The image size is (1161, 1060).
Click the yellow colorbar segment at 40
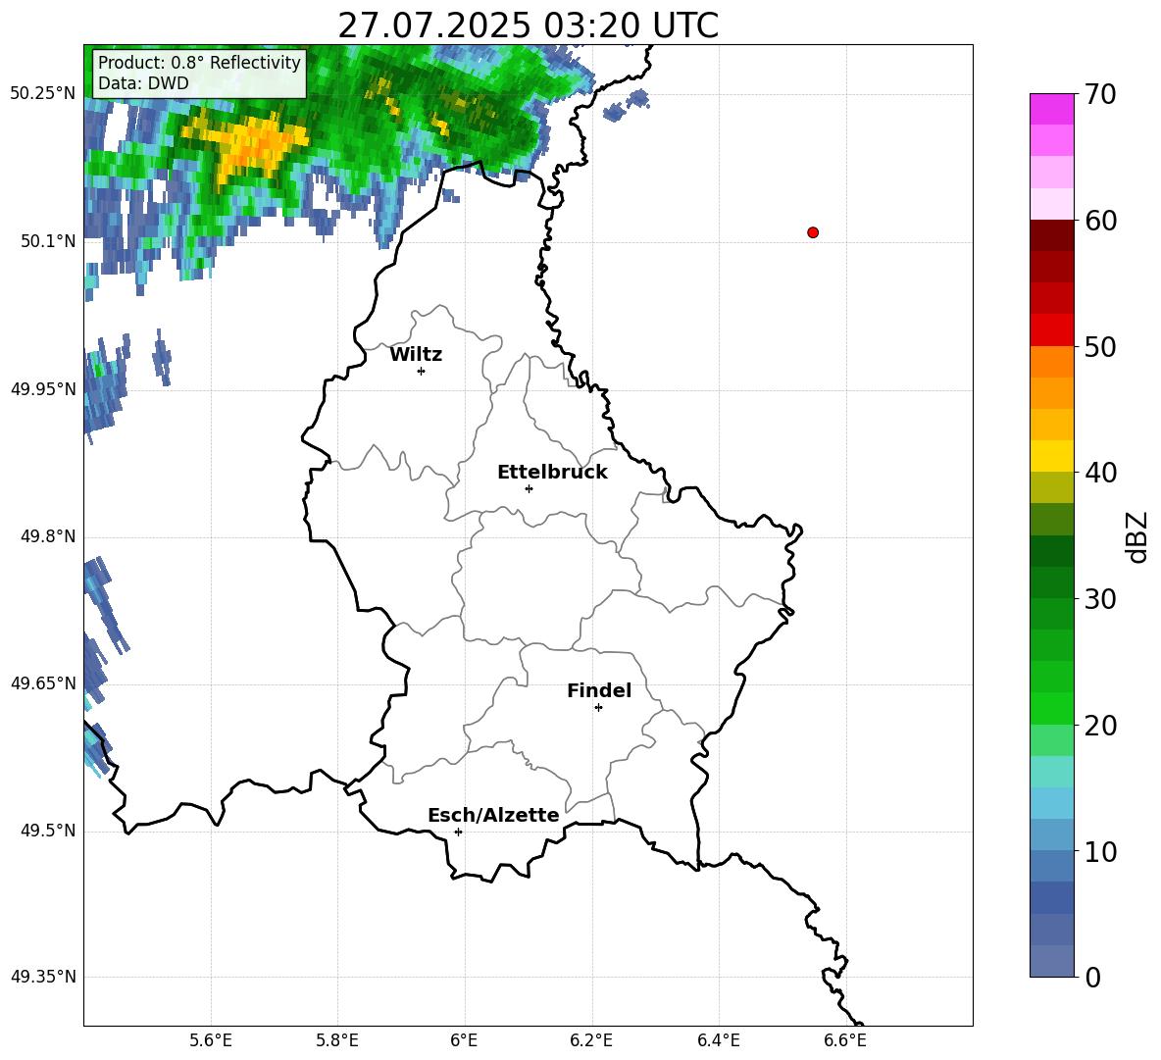[x=1052, y=456]
